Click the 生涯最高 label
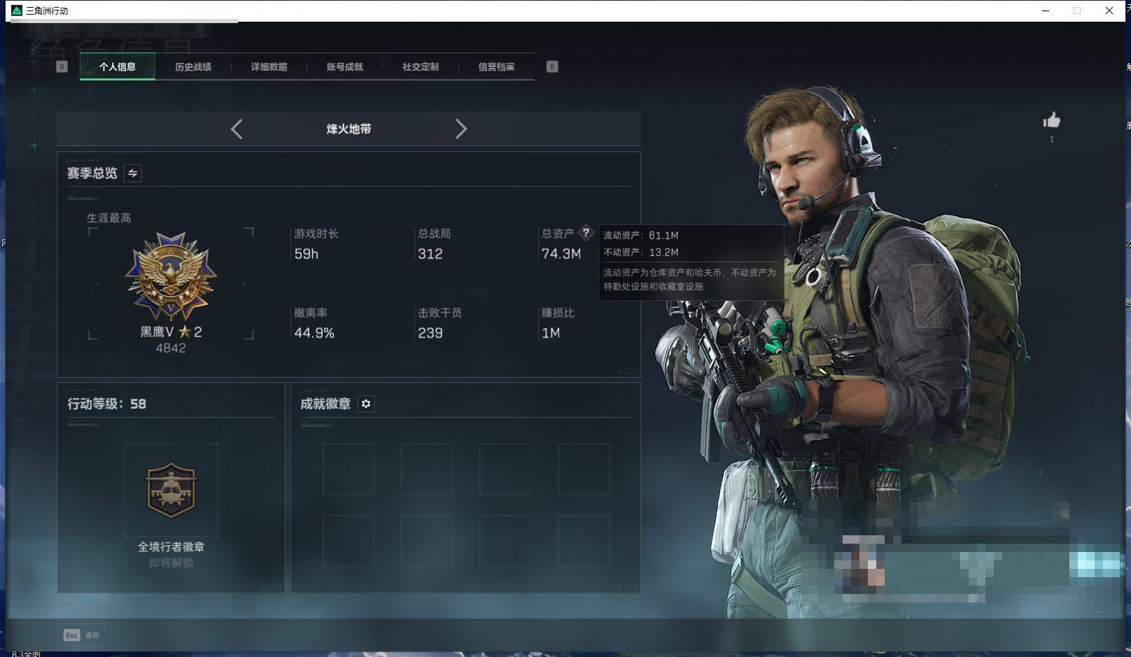1131x657 pixels. [108, 218]
